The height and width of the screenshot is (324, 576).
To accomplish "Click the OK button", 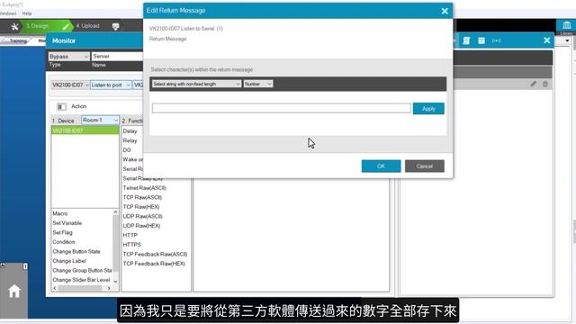I will [x=381, y=166].
